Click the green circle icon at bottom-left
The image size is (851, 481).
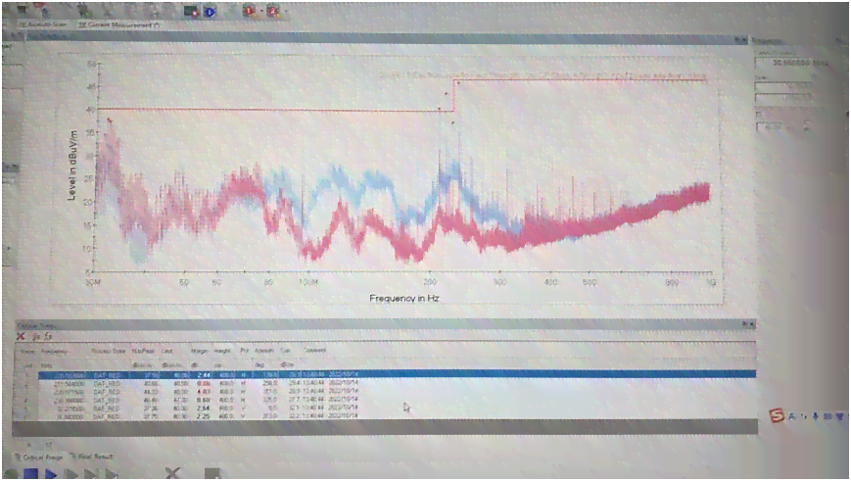click(x=10, y=474)
